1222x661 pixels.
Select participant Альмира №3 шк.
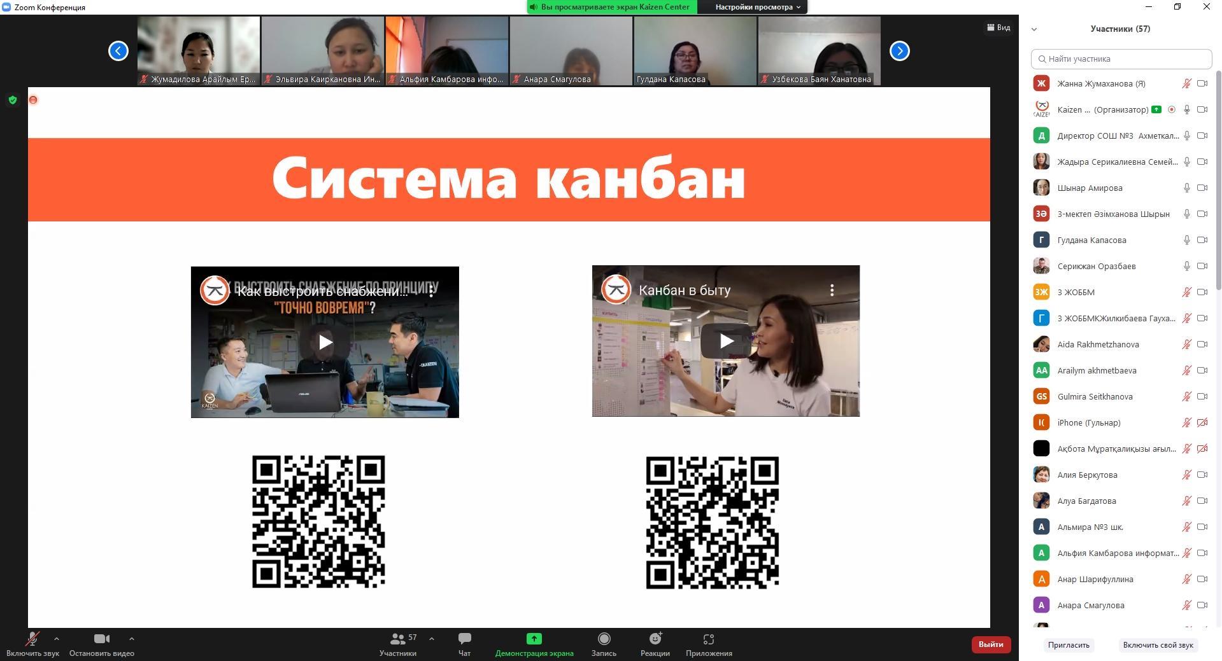[x=1121, y=527]
